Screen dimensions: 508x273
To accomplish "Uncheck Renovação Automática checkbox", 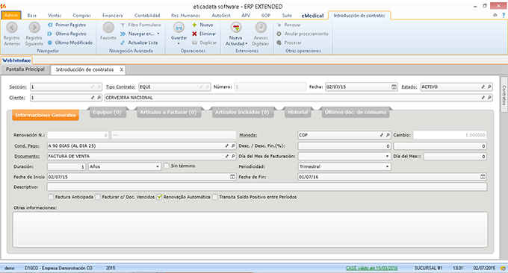I will click(159, 197).
